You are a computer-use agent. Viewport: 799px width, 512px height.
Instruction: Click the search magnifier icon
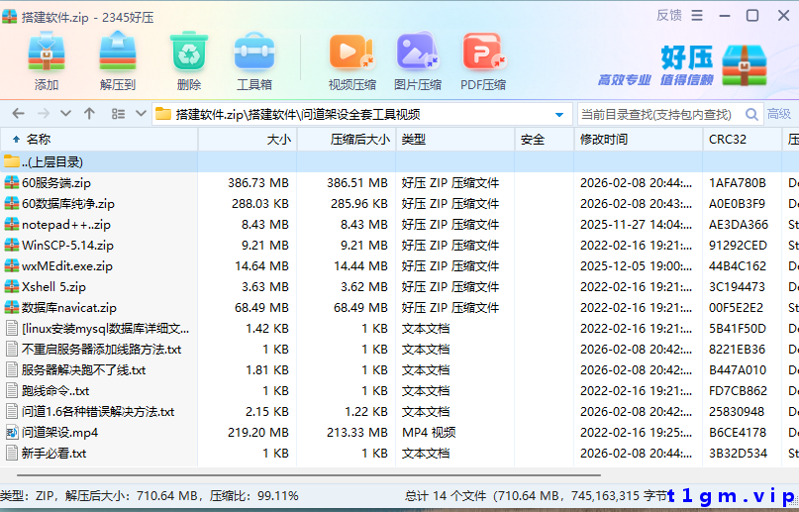751,114
